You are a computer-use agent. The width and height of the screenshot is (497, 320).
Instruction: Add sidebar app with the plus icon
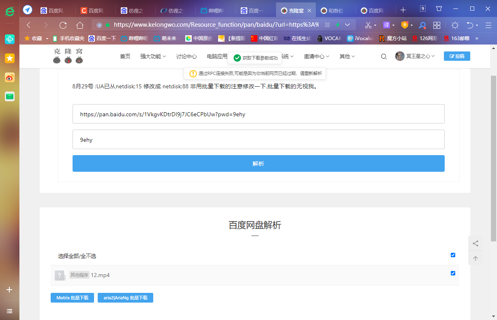10,290
